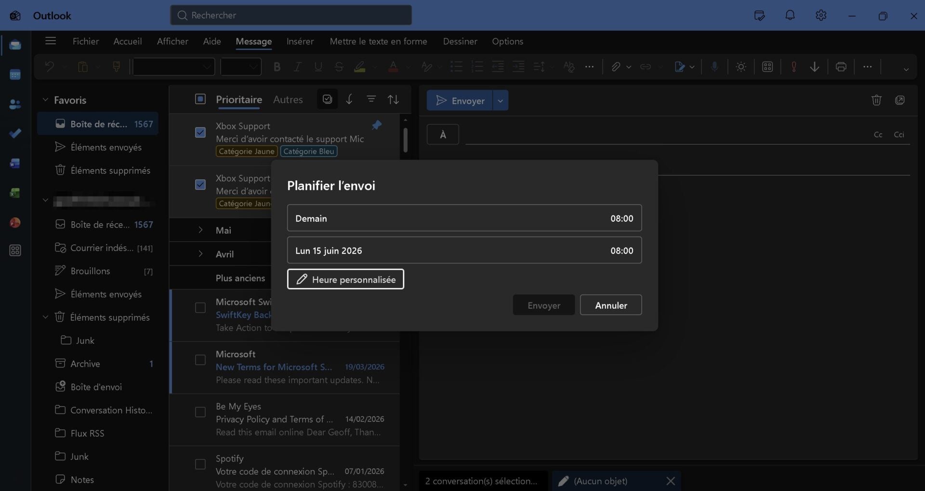Click the pin icon on Xbox Support
Screen dimensions: 925x491
pos(377,126)
